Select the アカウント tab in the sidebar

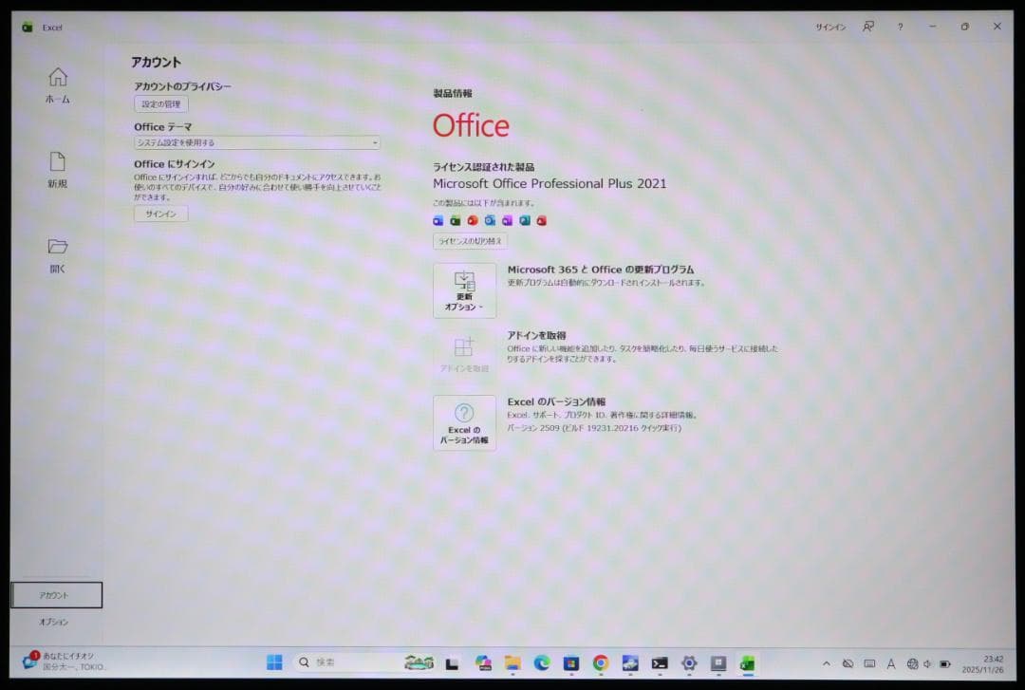56,595
